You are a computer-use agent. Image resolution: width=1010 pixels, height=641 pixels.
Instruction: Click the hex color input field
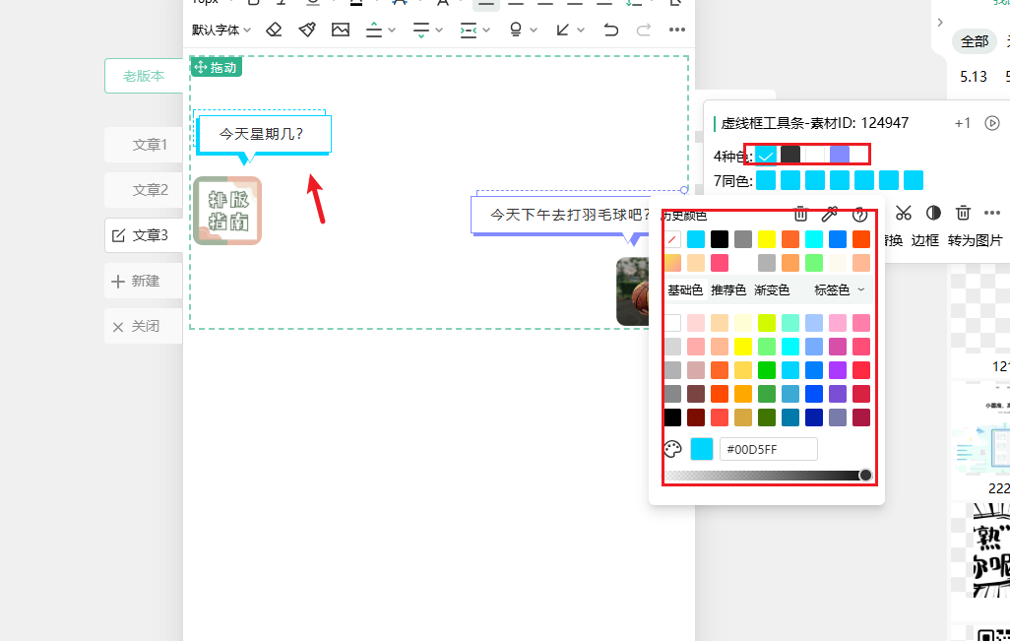[768, 449]
